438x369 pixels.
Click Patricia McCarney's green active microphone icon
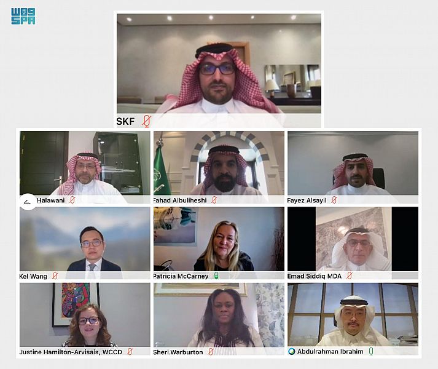point(216,276)
